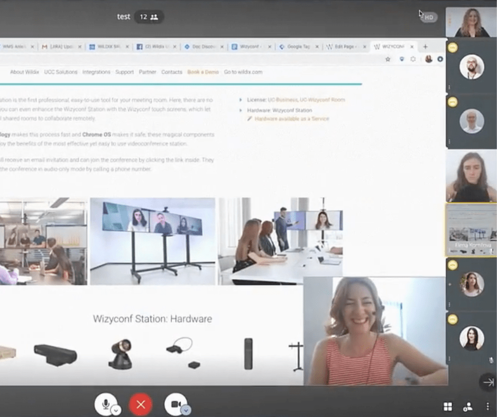
Task: Switch to the Edit Page tab
Action: point(345,47)
